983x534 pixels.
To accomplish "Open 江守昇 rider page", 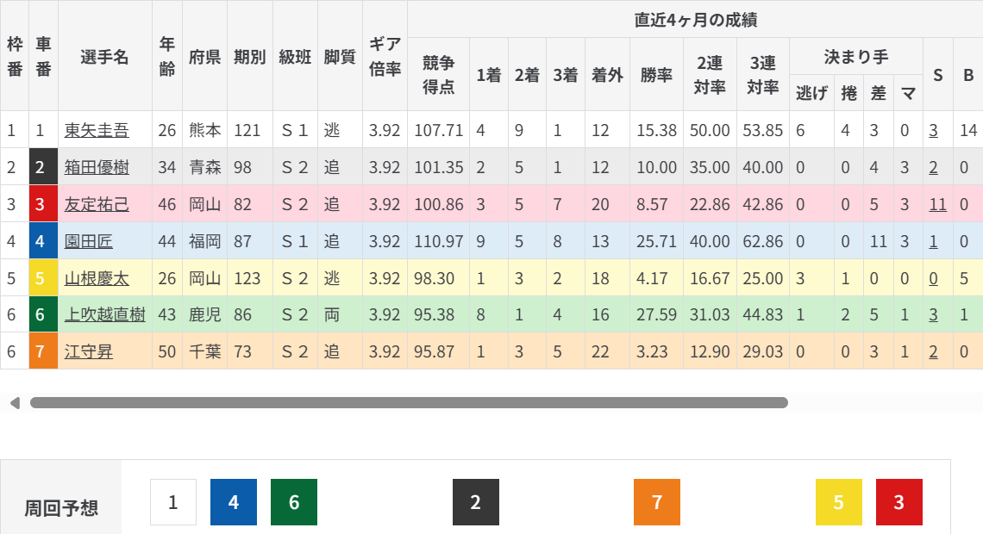I will [x=89, y=353].
